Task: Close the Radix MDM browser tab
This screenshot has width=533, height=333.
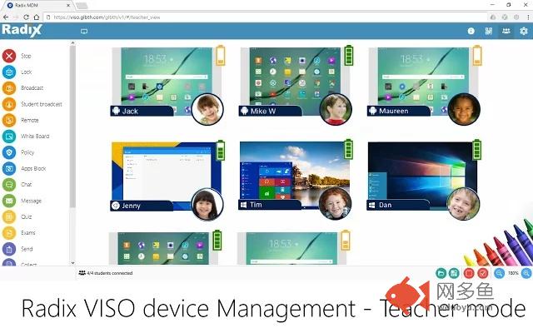Action: pyautogui.click(x=68, y=6)
